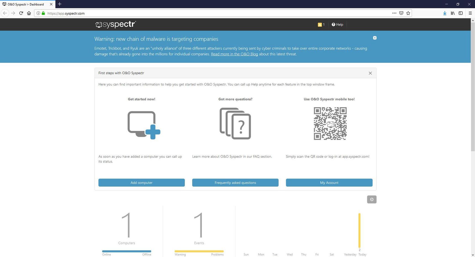Open 'Frequently asked questions' button
Viewport: 475px width, 257px height.
click(235, 183)
